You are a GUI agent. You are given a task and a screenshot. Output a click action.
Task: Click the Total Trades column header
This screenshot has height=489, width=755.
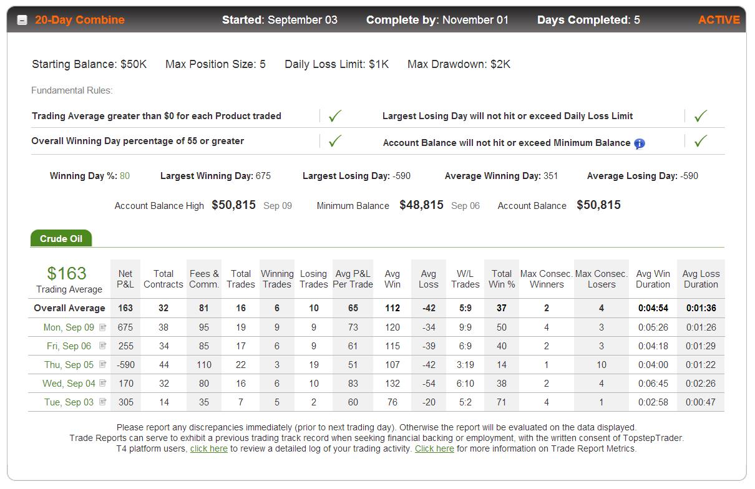pyautogui.click(x=241, y=279)
